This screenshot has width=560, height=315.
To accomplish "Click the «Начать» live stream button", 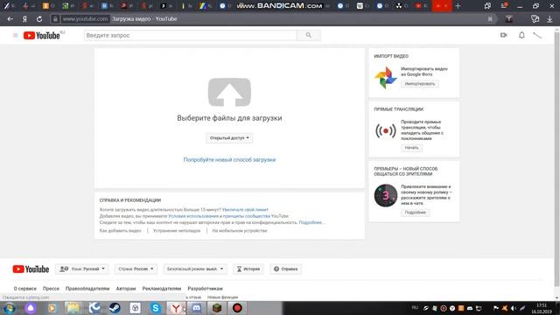I will [x=411, y=148].
